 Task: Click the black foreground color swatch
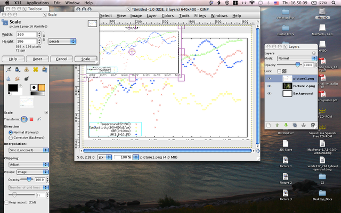tap(13, 88)
